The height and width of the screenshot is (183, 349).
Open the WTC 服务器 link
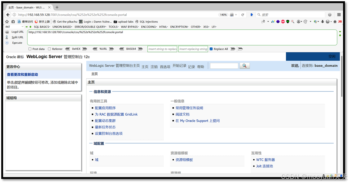click(x=265, y=160)
